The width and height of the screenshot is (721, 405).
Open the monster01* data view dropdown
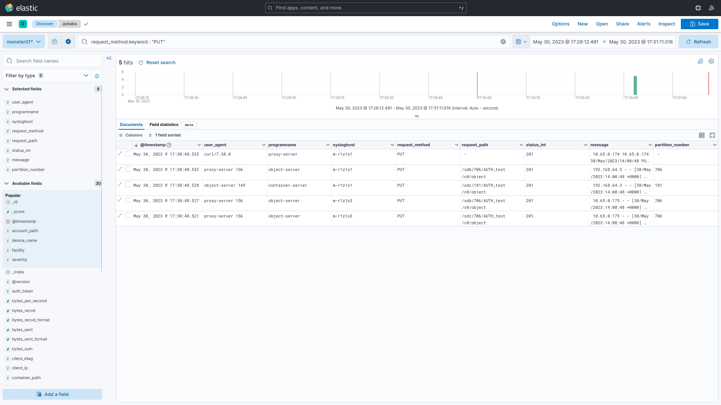tap(24, 42)
